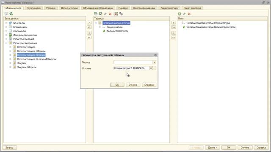Click the Период input field
Screen dimensions: 271x152
[133, 62]
